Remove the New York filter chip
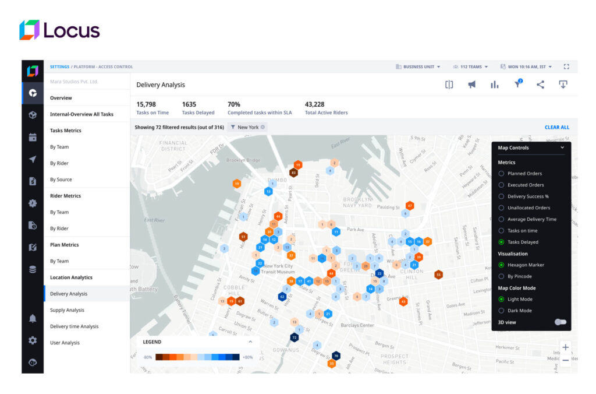This screenshot has width=596, height=394. pos(262,127)
